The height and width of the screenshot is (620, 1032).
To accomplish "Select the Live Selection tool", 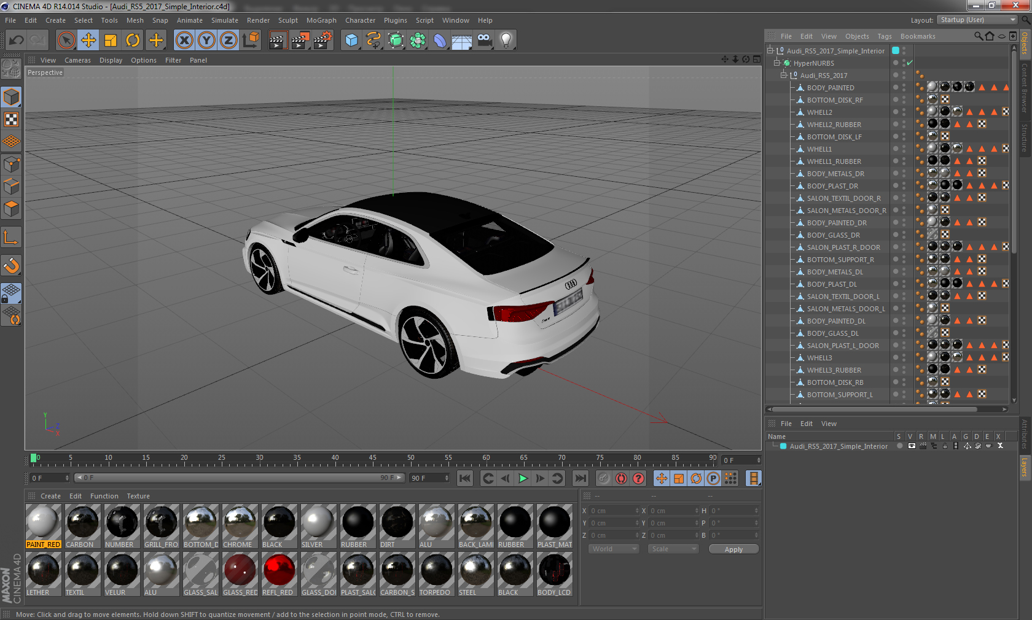I will [x=66, y=41].
